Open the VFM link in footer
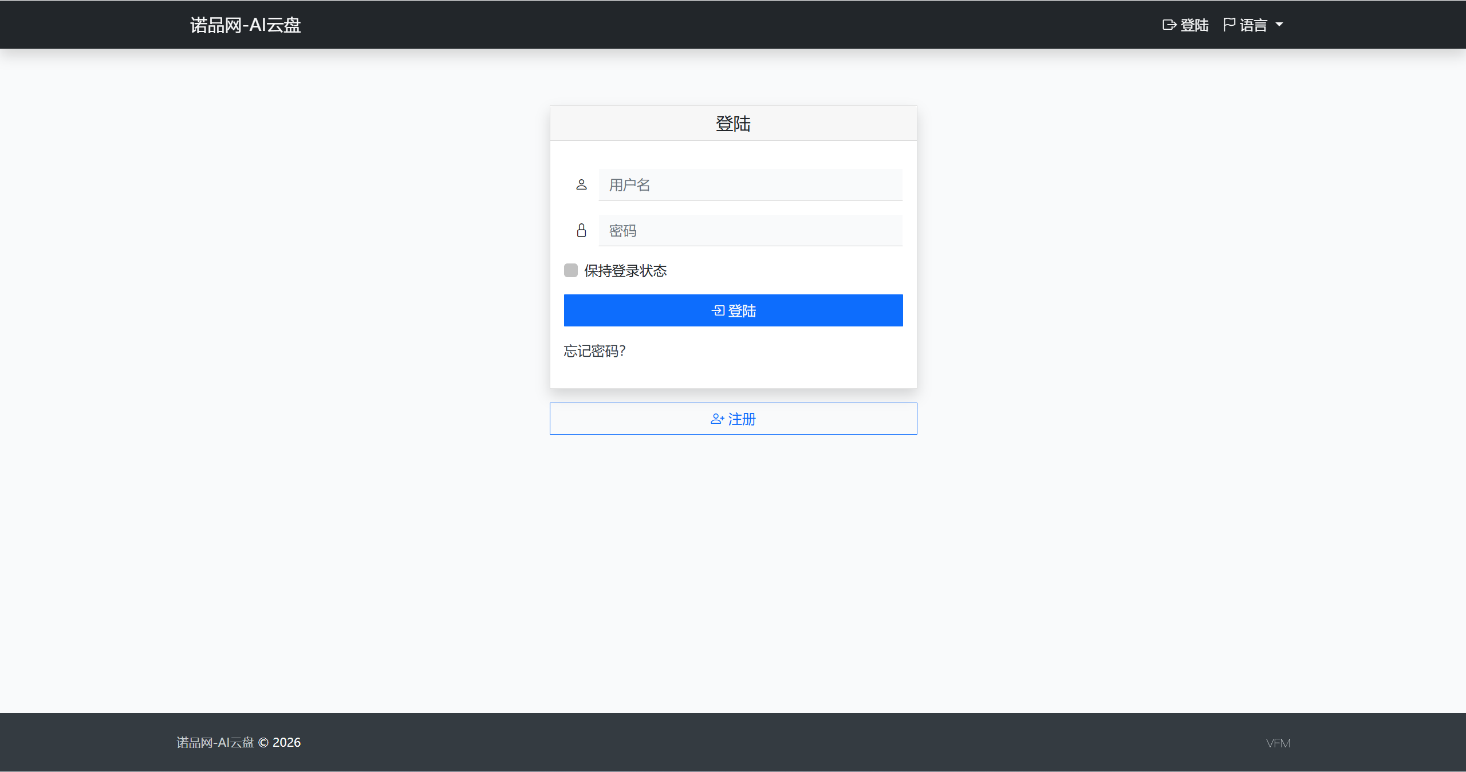 1278,743
